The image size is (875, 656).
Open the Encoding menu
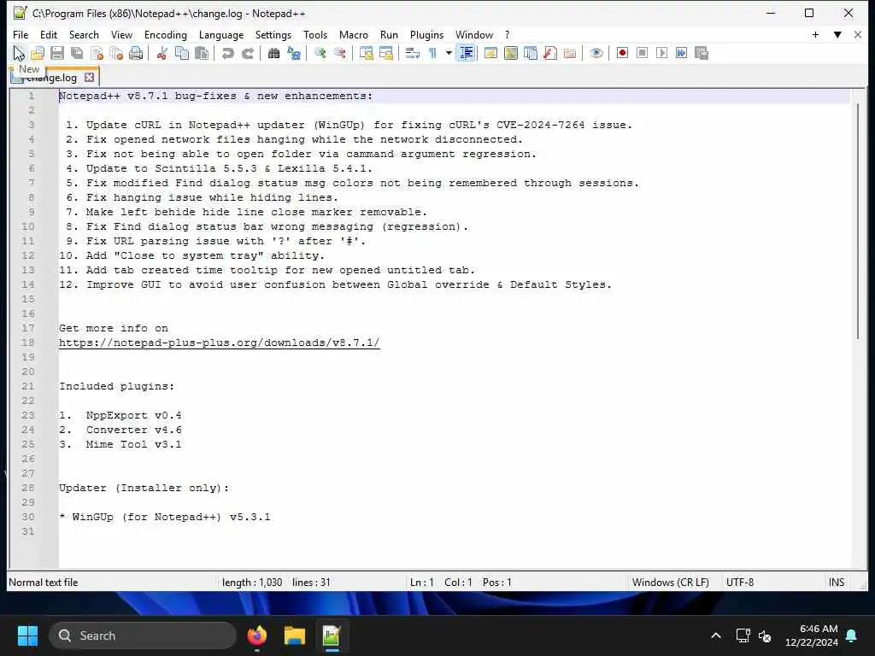coord(166,34)
